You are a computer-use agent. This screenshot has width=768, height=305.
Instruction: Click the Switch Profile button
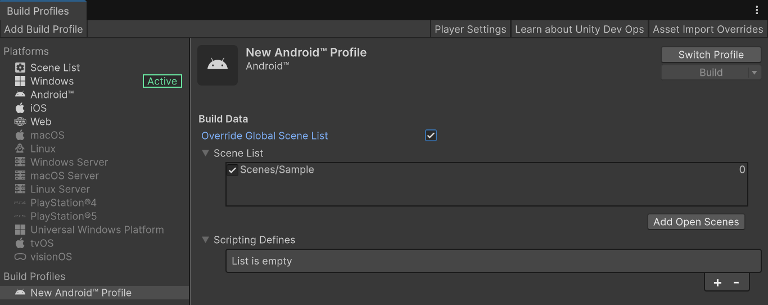[711, 55]
